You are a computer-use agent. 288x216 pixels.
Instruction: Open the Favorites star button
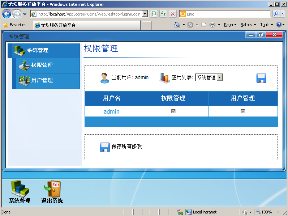click(15, 25)
